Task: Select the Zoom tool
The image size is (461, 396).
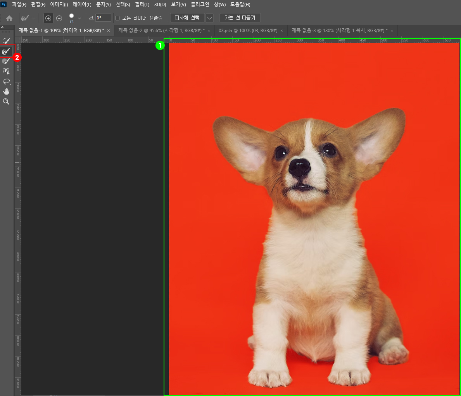Action: pos(6,102)
